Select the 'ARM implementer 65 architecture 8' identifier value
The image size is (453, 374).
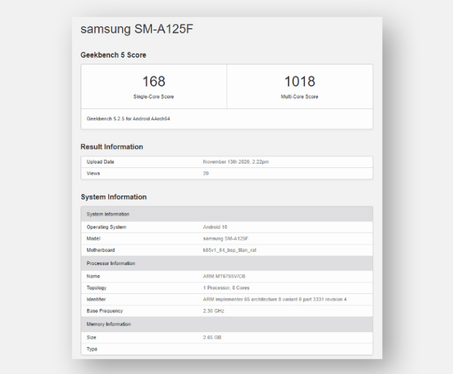click(x=275, y=299)
